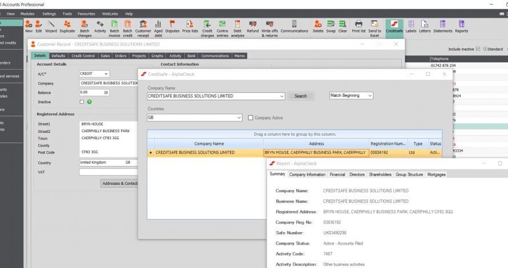This screenshot has width=508, height=268.
Task: Select the CREDITSAFE BUSINESS SOLUTIONS result row
Action: [294, 152]
